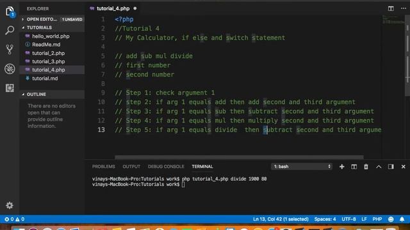Change end of line sequence LF
This screenshot has width=410, height=230.
click(364, 219)
